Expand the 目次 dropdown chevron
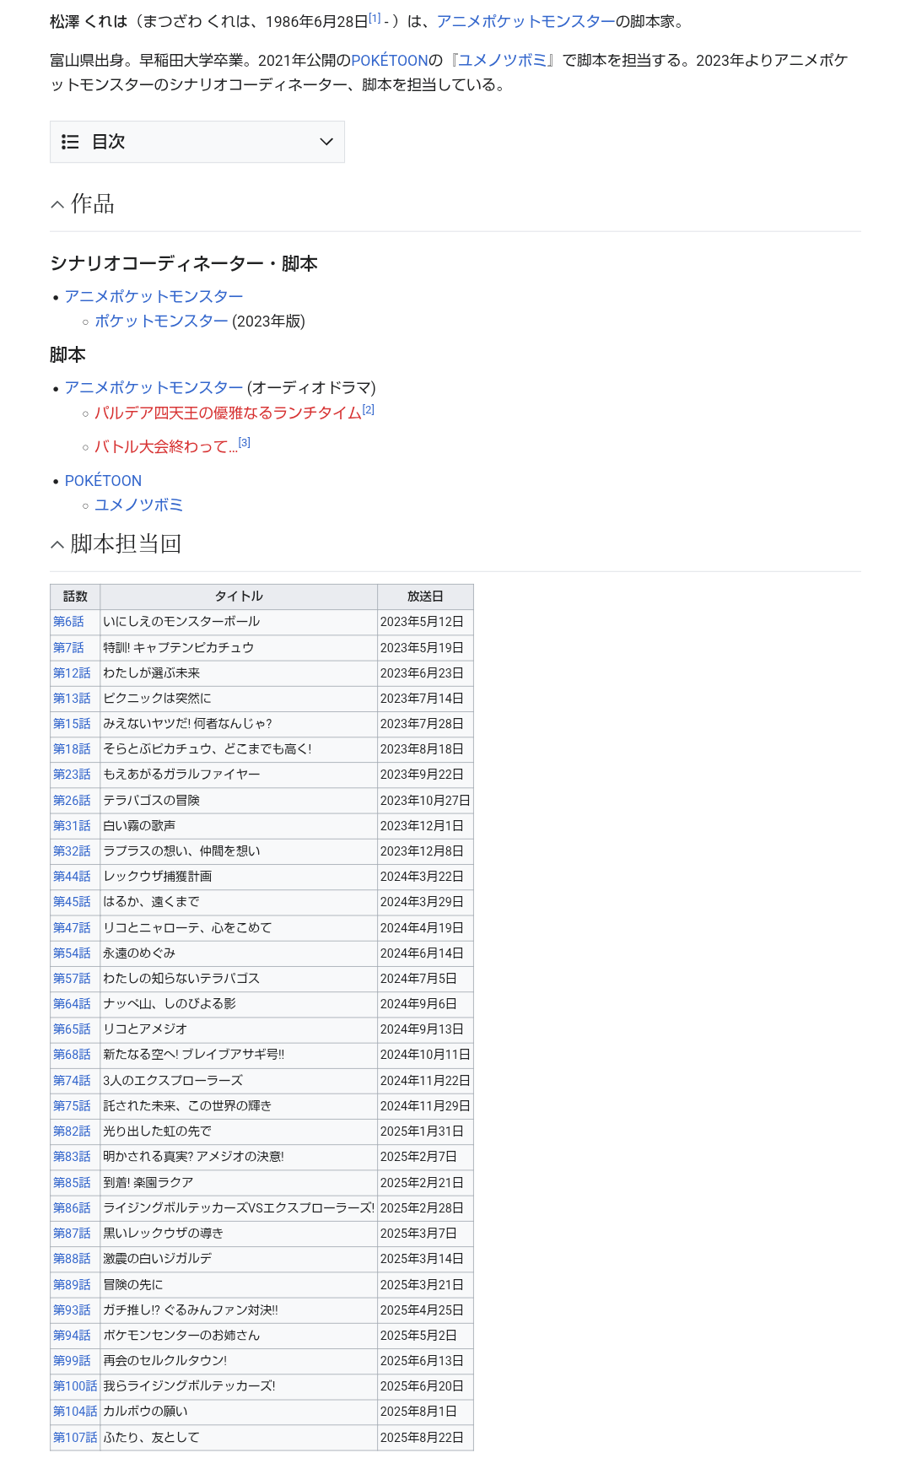 [326, 142]
